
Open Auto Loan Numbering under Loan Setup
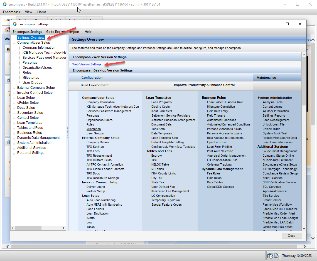[x=101, y=200]
